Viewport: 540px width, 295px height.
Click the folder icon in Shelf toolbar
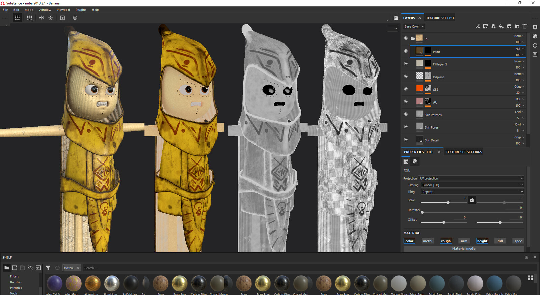[7, 268]
